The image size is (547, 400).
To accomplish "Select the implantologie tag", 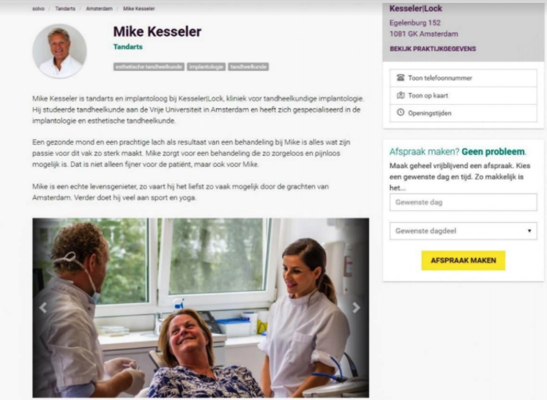I will tap(206, 67).
